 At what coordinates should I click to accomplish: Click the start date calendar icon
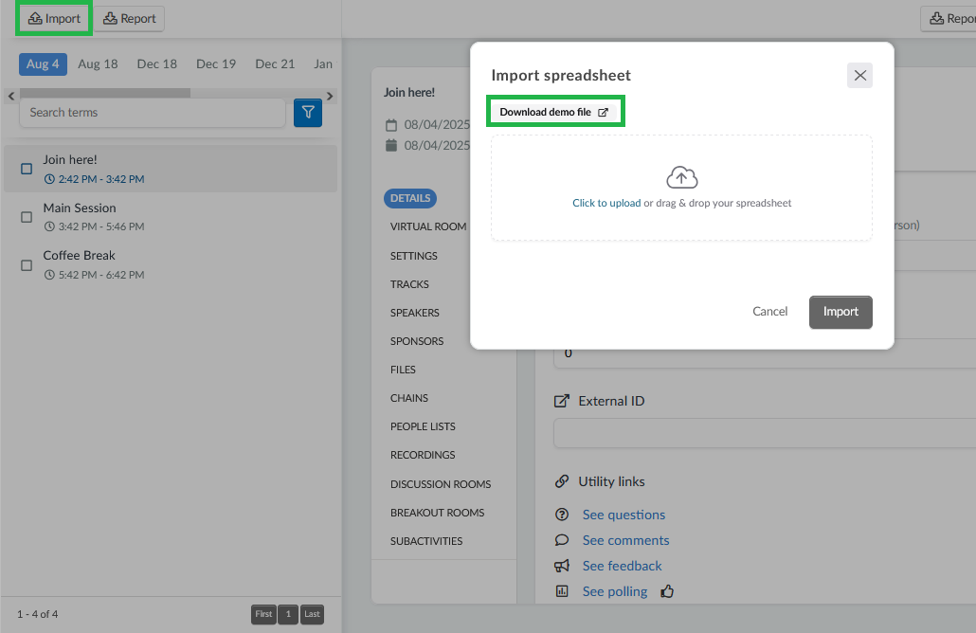(x=391, y=125)
